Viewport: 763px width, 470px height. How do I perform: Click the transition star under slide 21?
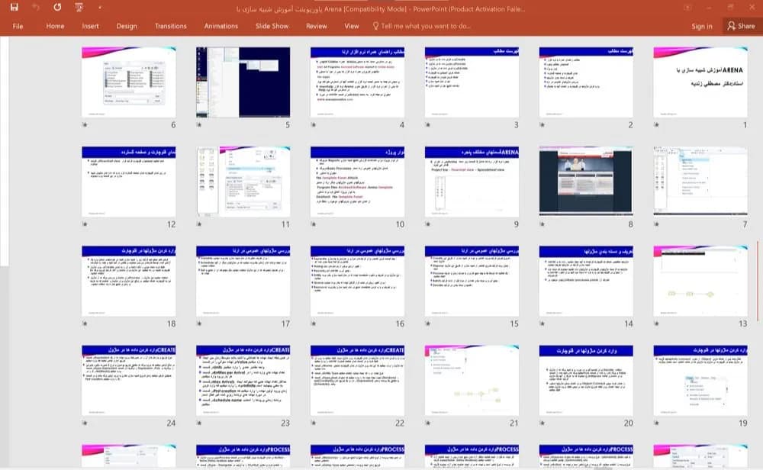428,423
